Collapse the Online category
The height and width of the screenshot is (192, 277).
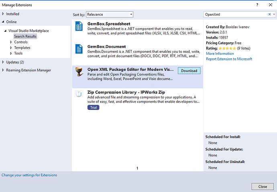pos(4,22)
